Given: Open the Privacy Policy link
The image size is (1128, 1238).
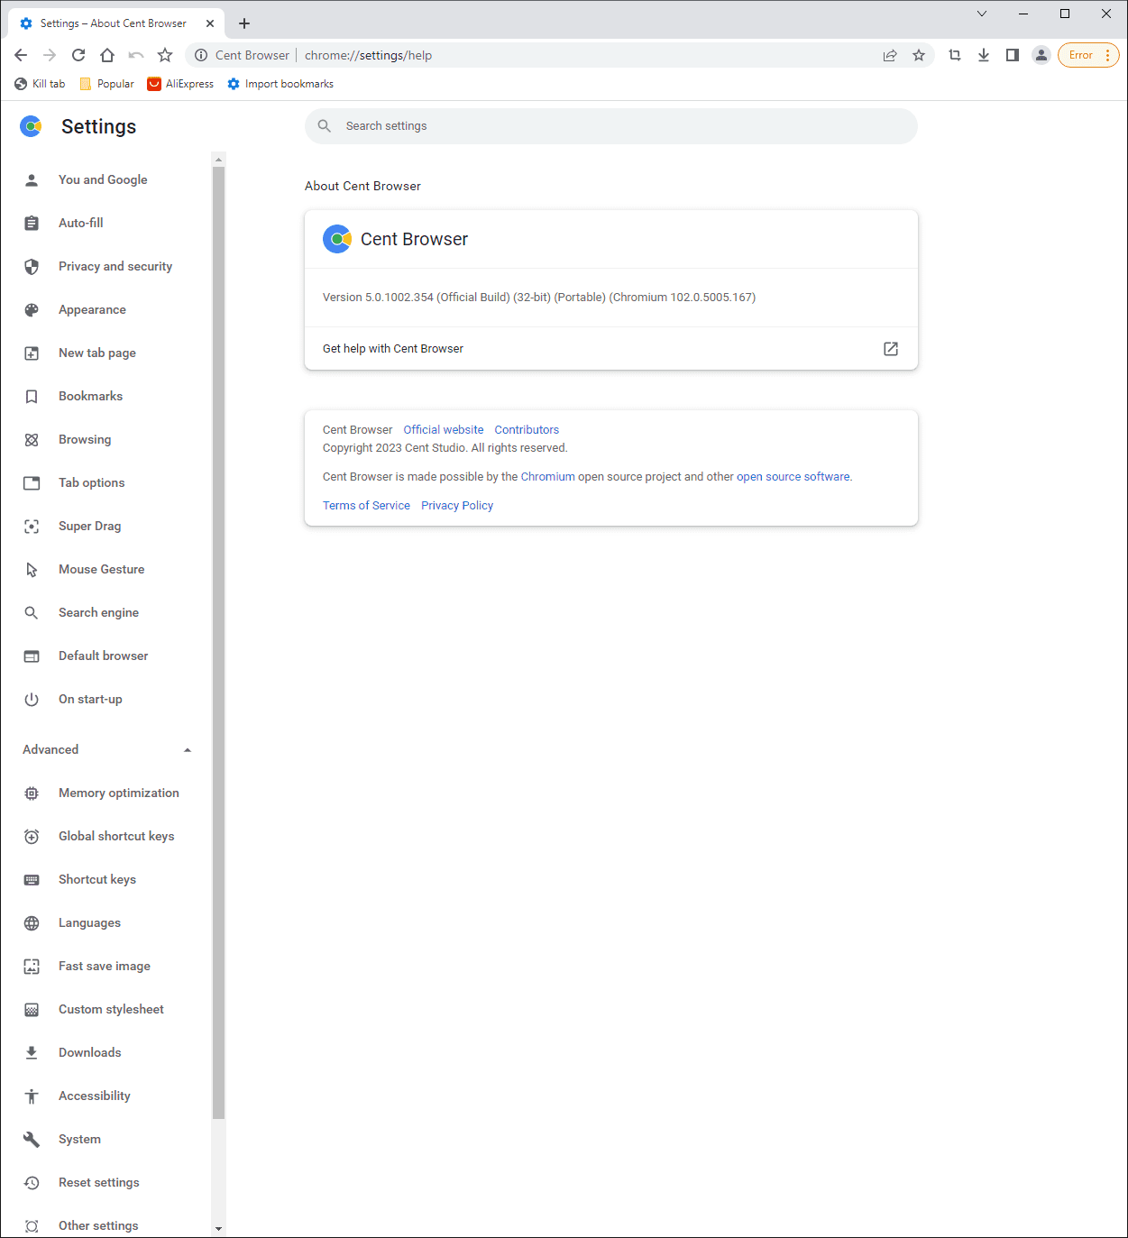Looking at the screenshot, I should click(457, 506).
